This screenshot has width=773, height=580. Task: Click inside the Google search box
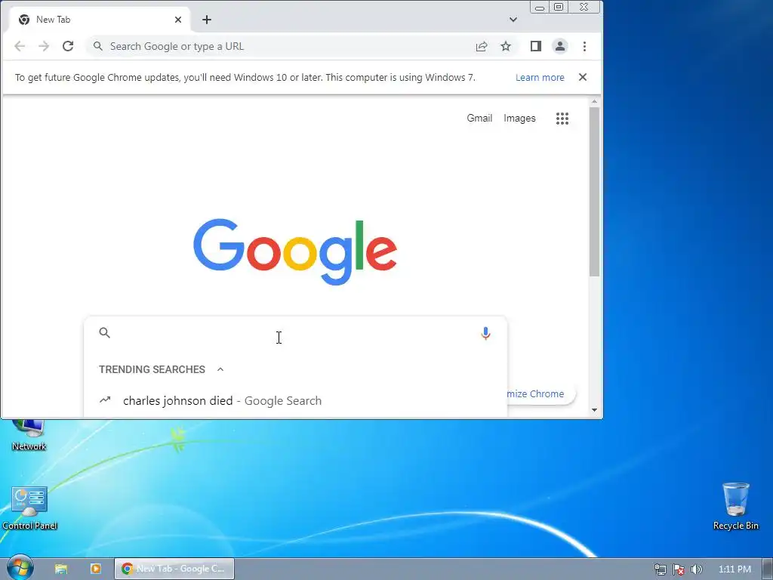(x=296, y=333)
